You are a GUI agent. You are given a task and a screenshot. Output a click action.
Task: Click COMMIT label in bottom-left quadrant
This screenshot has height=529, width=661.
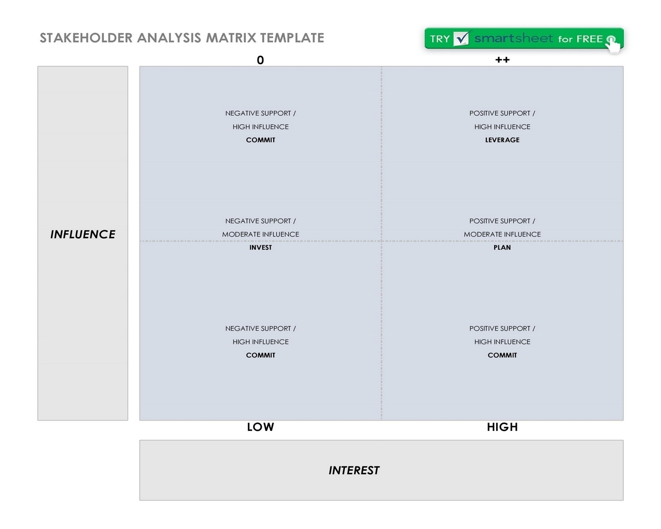click(x=260, y=355)
